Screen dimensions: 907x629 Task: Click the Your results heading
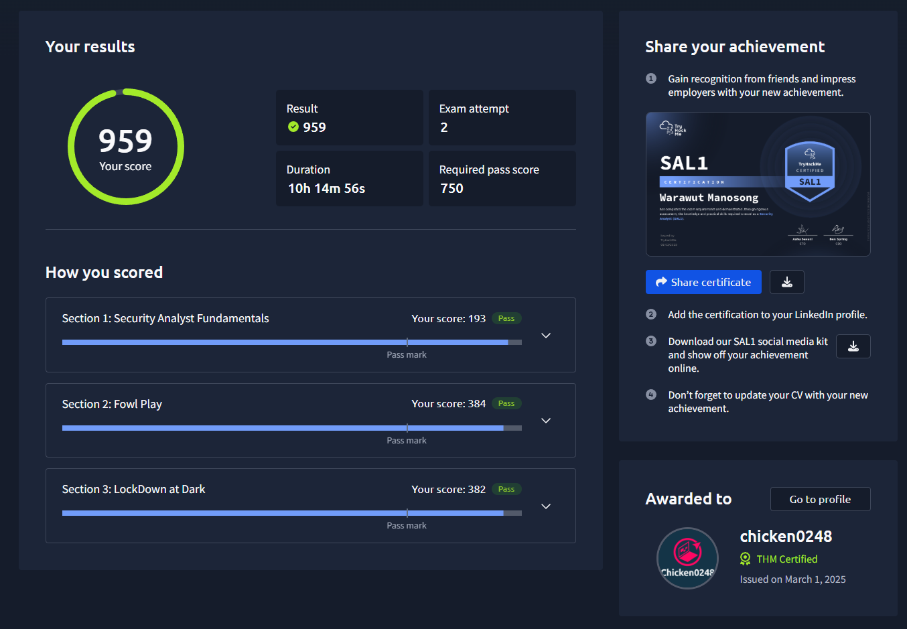tap(90, 47)
